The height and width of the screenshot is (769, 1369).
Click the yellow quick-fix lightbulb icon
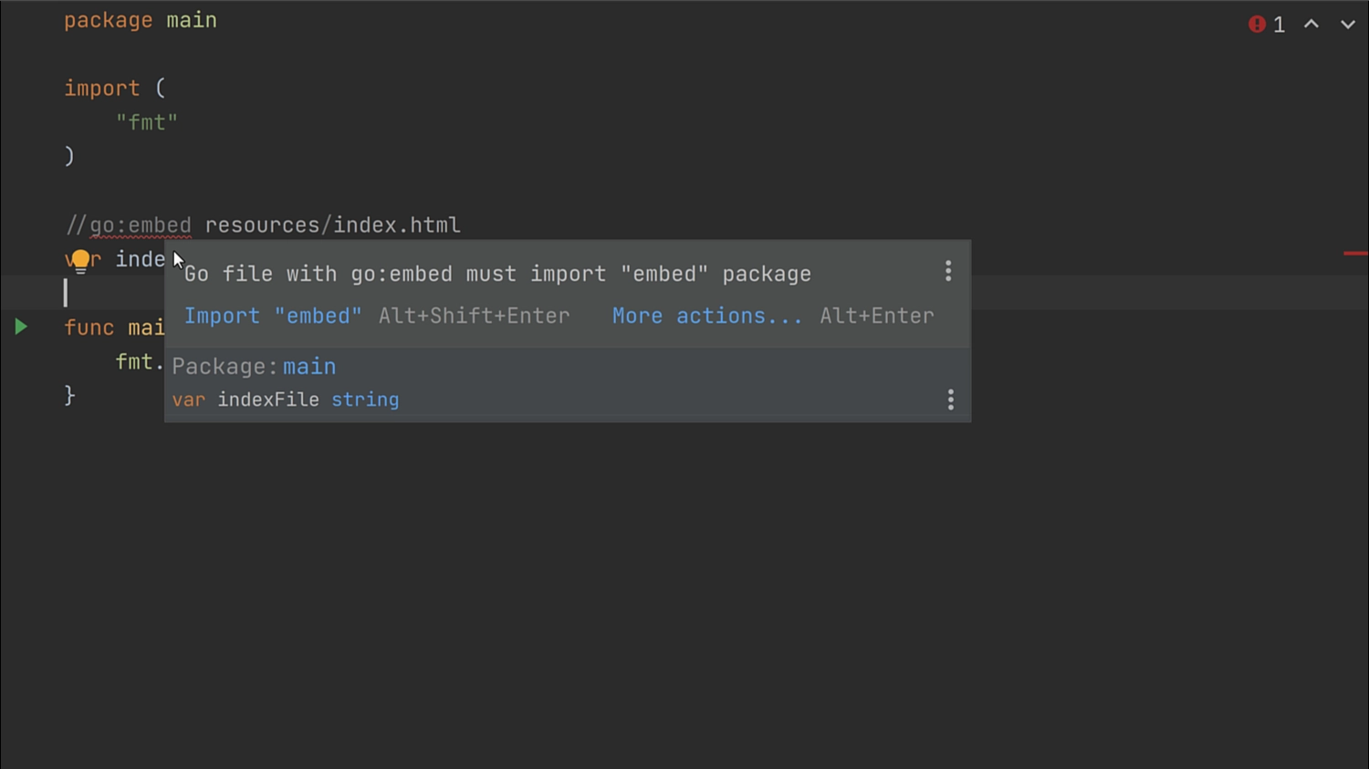coord(80,262)
